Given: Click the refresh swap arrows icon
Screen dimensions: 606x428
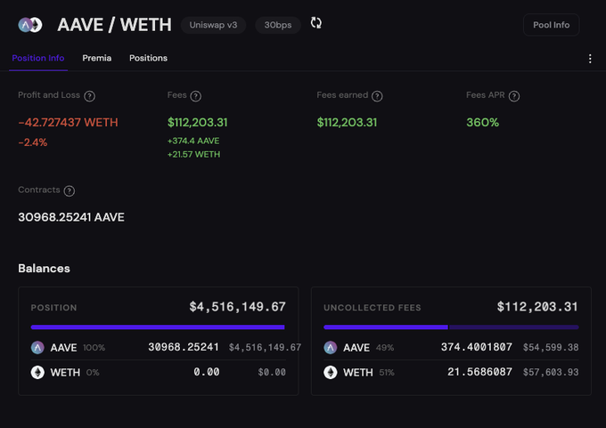Looking at the screenshot, I should (x=316, y=23).
